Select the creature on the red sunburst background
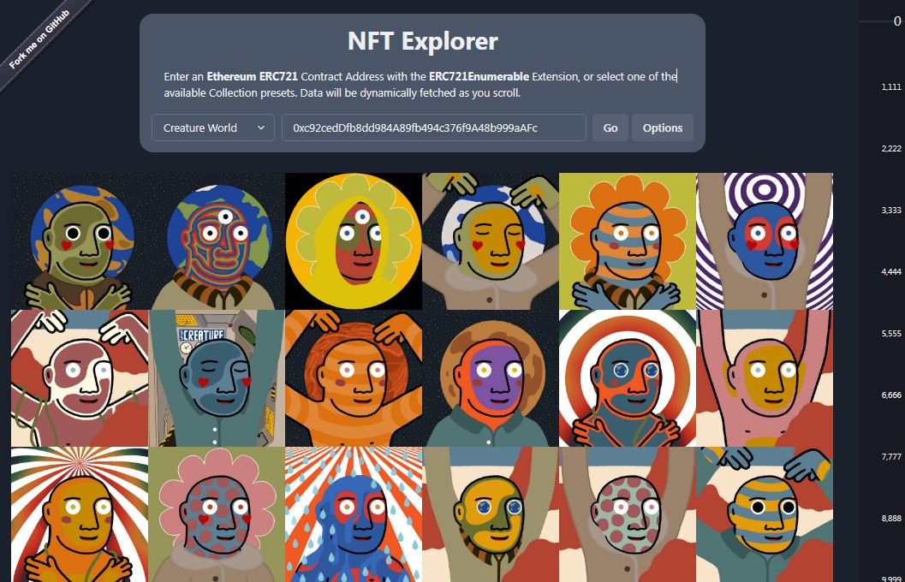905x582 pixels. (79, 514)
